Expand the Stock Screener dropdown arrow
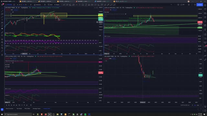Image resolution: width=207 pixels, height=116 pixels. click(14, 109)
